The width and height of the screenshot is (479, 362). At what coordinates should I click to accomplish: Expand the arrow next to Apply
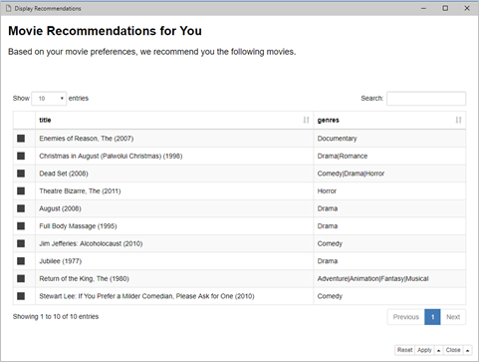click(438, 350)
